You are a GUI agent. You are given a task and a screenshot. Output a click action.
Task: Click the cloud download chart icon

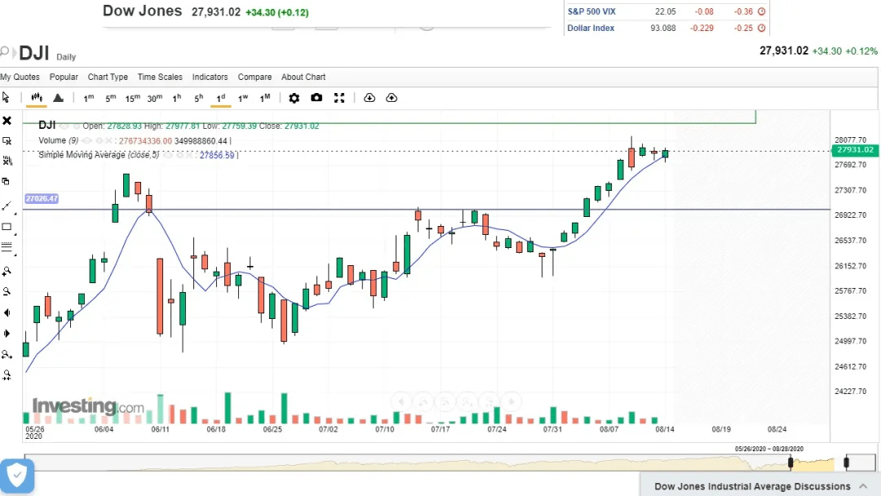coord(370,98)
